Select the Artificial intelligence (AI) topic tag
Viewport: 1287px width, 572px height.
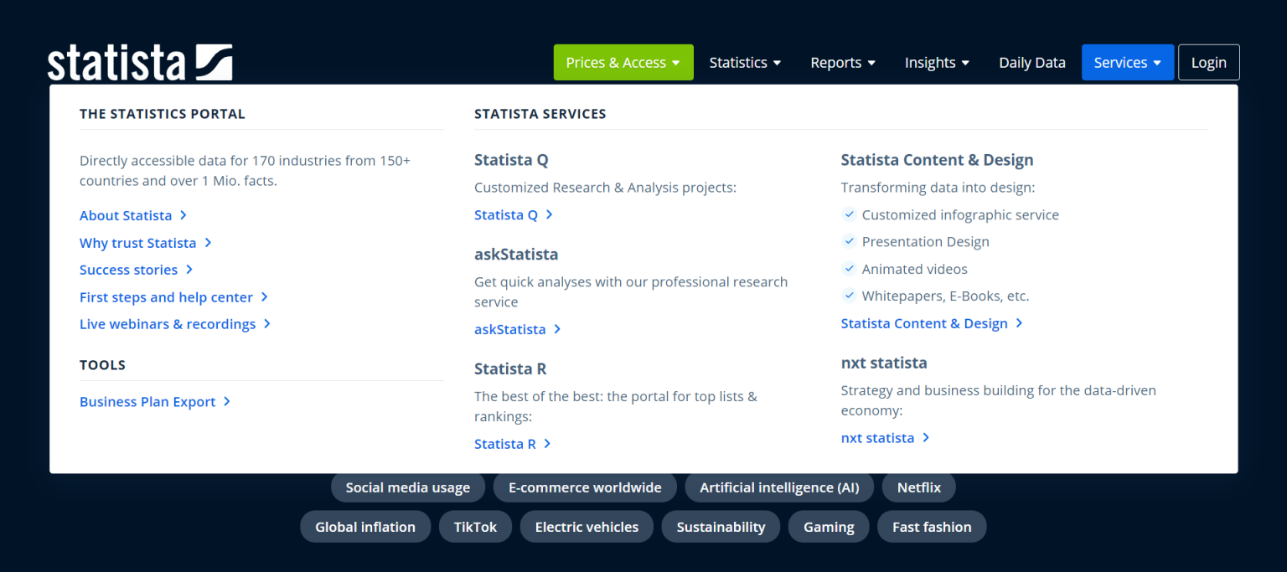pos(779,487)
